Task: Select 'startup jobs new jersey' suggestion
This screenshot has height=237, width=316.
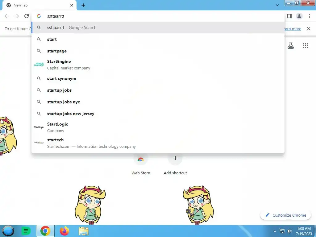Action: [x=158, y=114]
